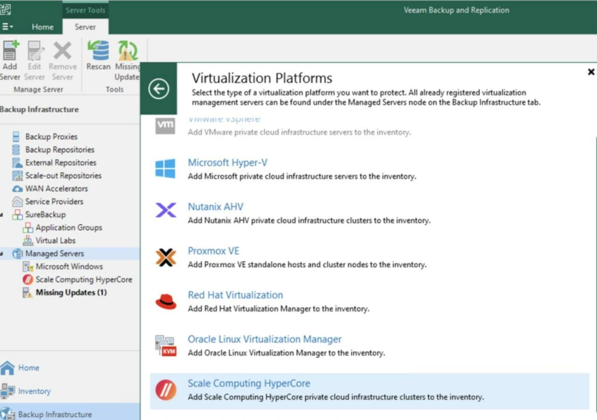Screen dimensions: 597x420
Task: Click the WAN Accelerators text label
Action: click(x=56, y=189)
